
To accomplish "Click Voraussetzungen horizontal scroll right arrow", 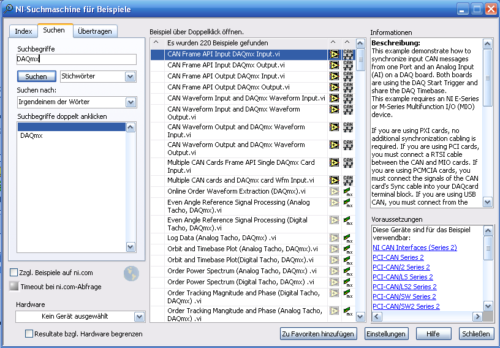I will [x=477, y=316].
